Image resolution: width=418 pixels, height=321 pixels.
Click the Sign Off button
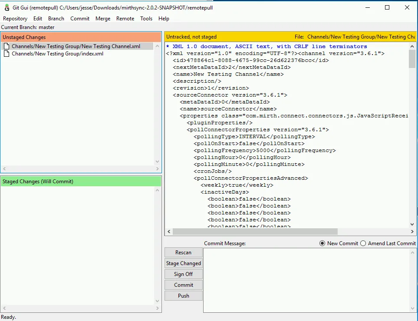(x=183, y=274)
